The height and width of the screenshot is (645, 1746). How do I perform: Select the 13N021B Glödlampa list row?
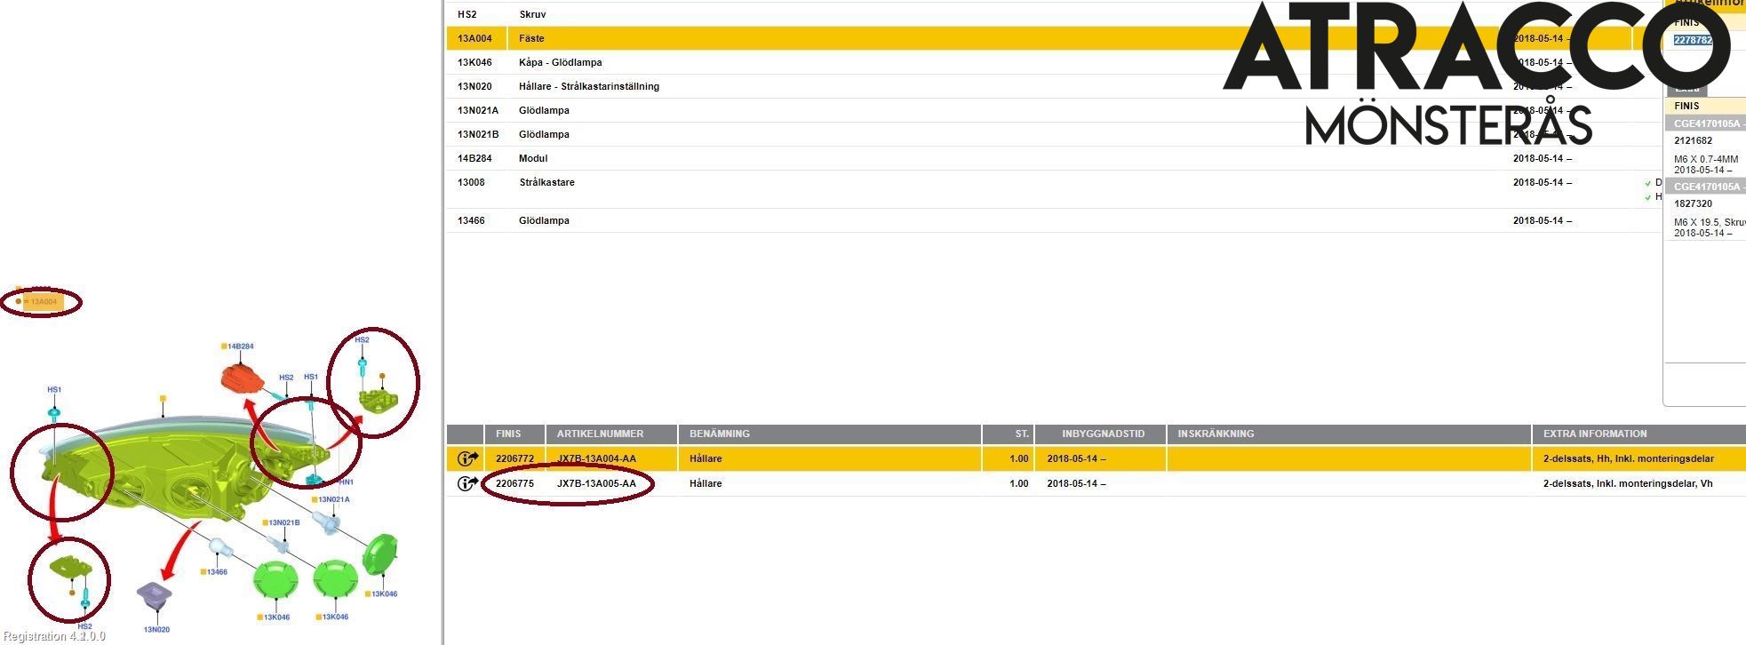(x=1053, y=134)
